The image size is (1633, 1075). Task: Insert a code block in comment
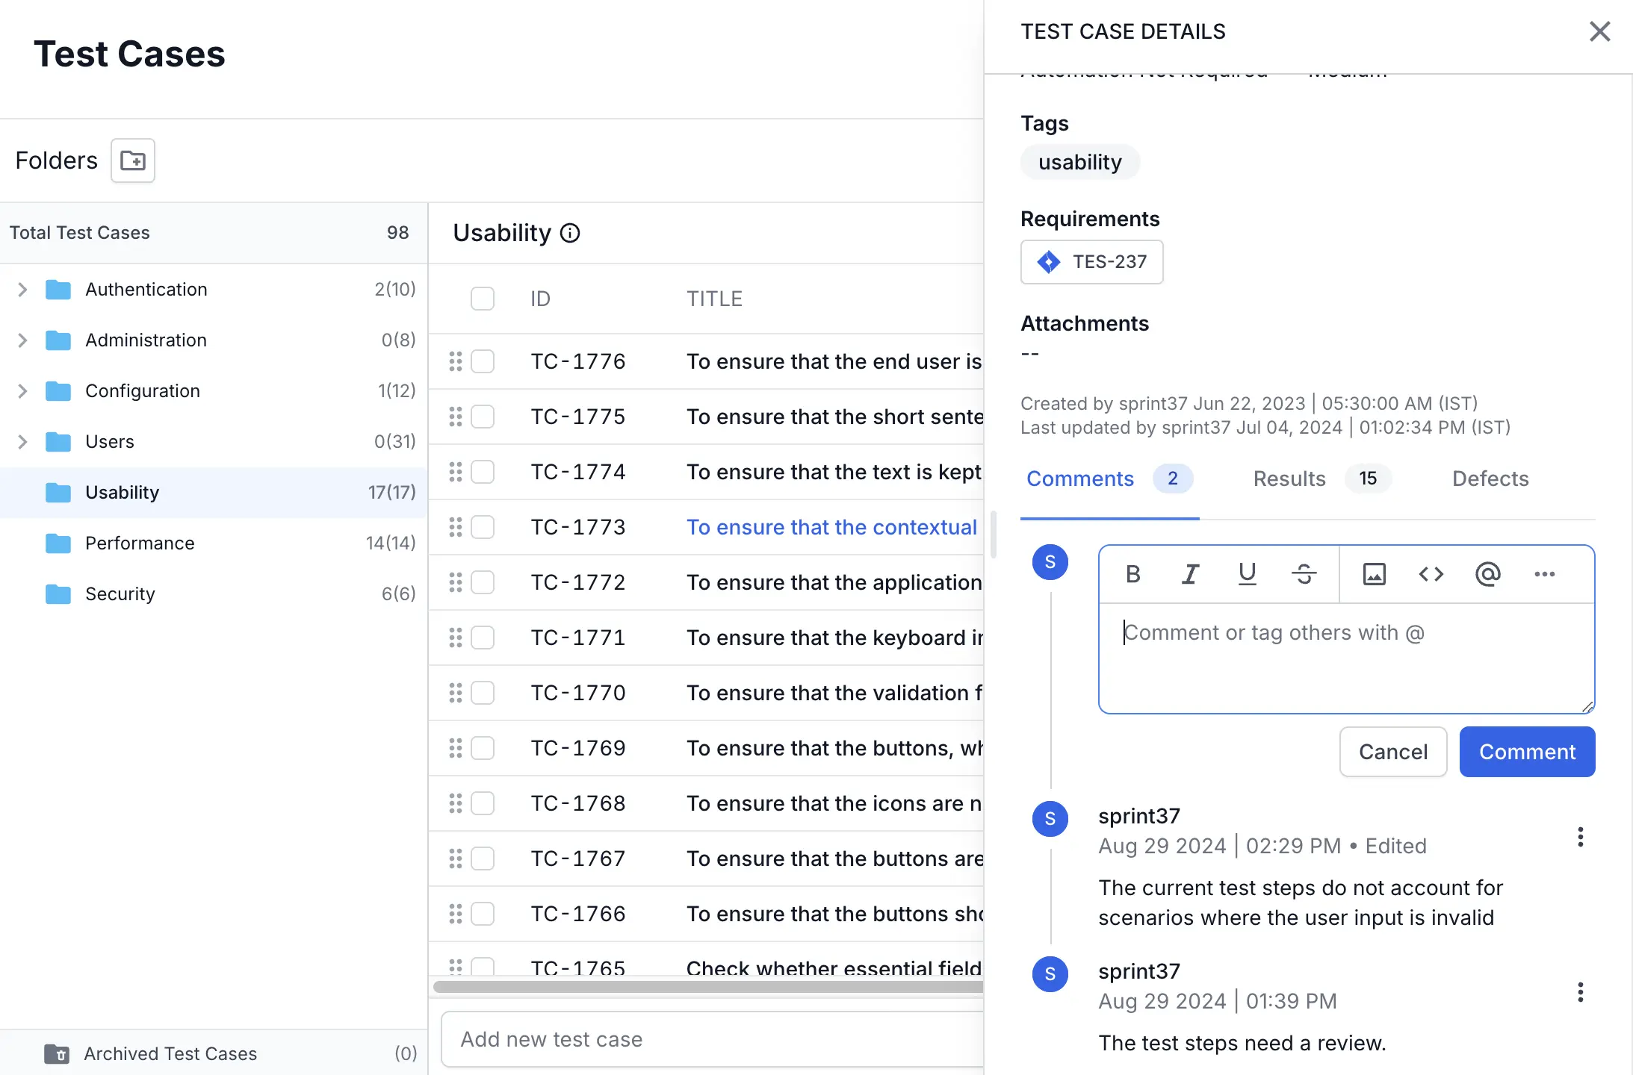coord(1431,574)
